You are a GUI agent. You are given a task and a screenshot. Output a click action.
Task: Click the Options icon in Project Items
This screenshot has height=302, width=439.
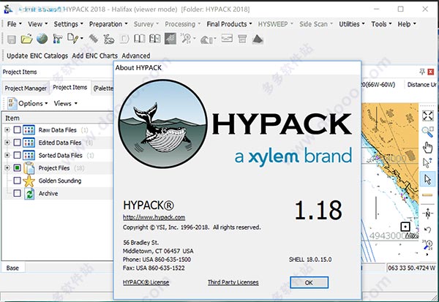point(12,103)
